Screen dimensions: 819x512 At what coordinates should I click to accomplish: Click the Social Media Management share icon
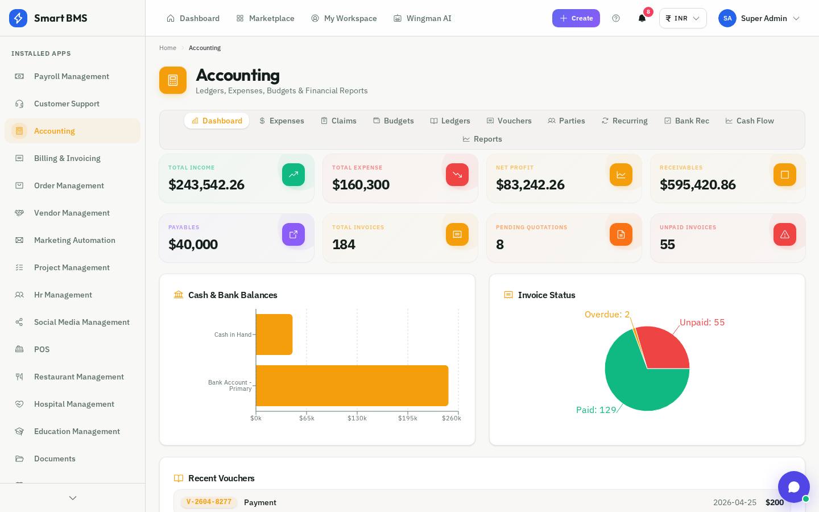click(x=19, y=322)
